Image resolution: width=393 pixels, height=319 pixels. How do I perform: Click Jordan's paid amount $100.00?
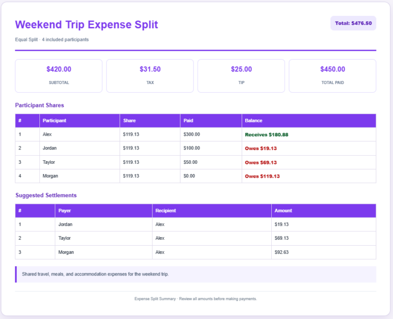pyautogui.click(x=192, y=148)
